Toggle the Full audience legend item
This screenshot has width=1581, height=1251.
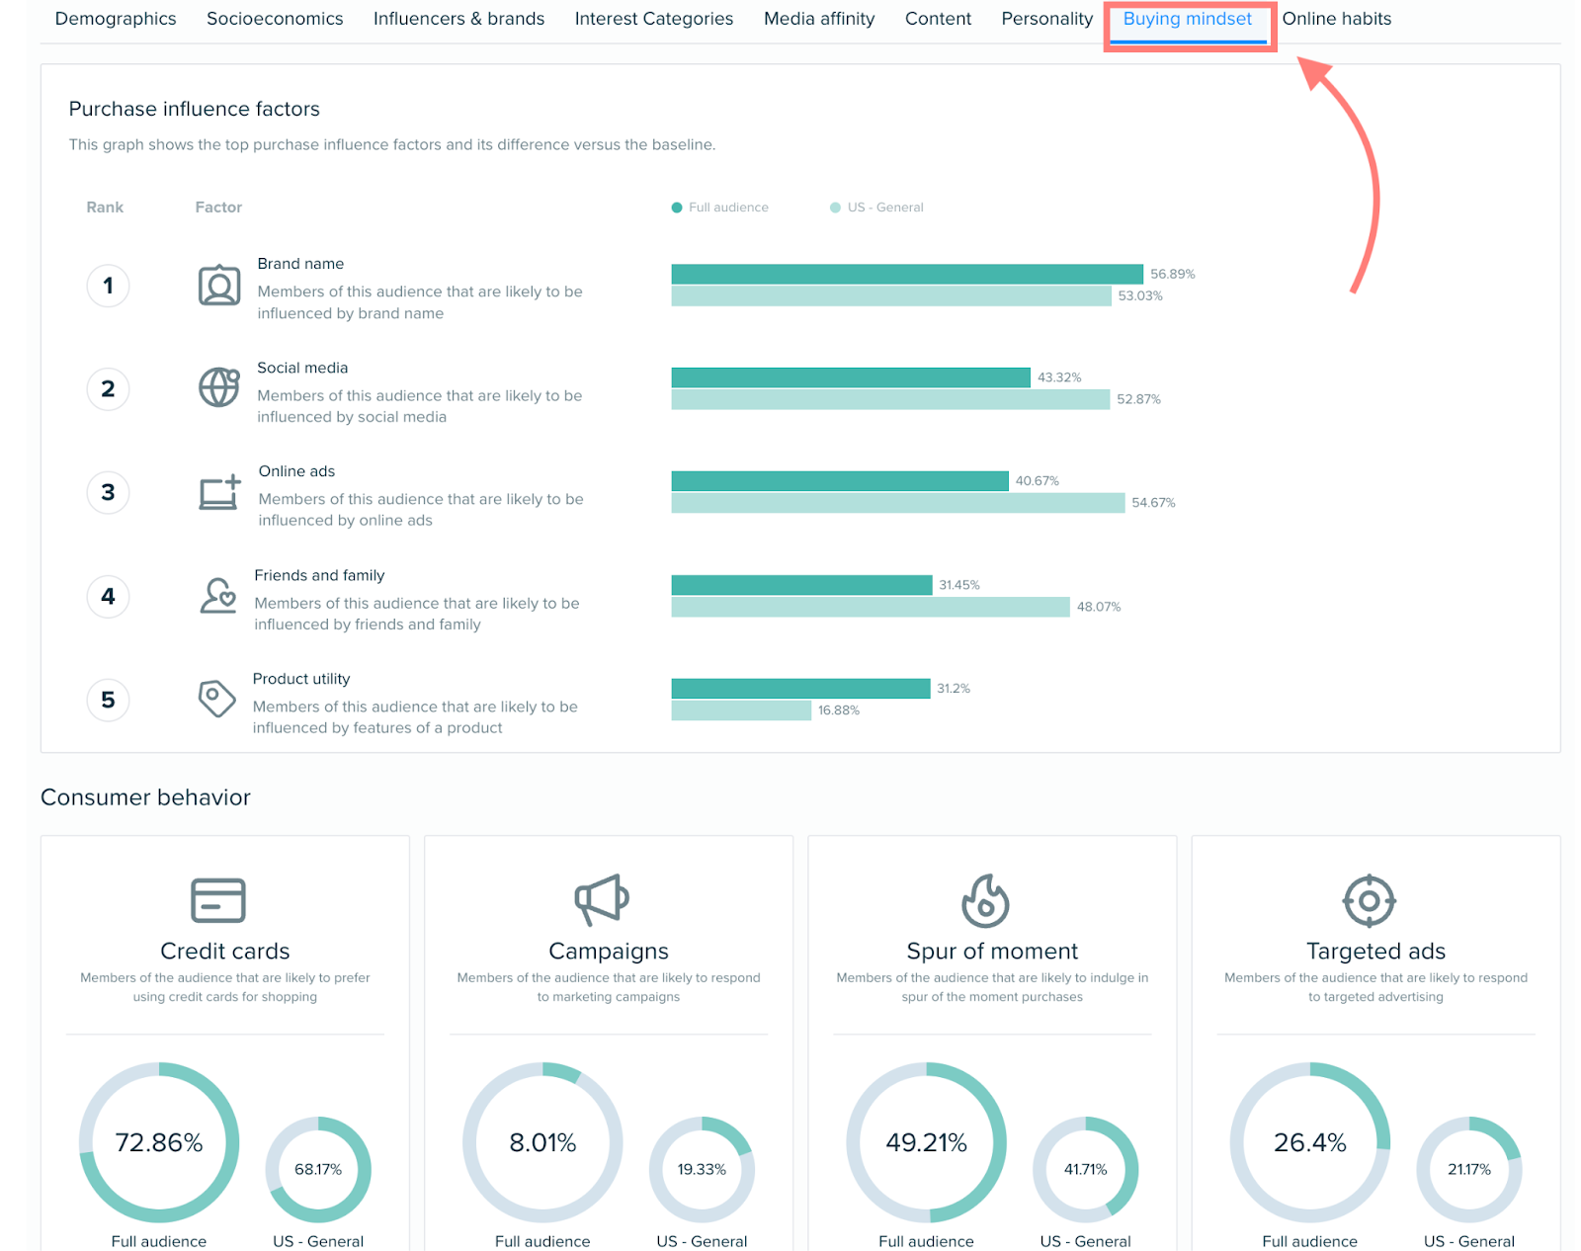(x=720, y=208)
